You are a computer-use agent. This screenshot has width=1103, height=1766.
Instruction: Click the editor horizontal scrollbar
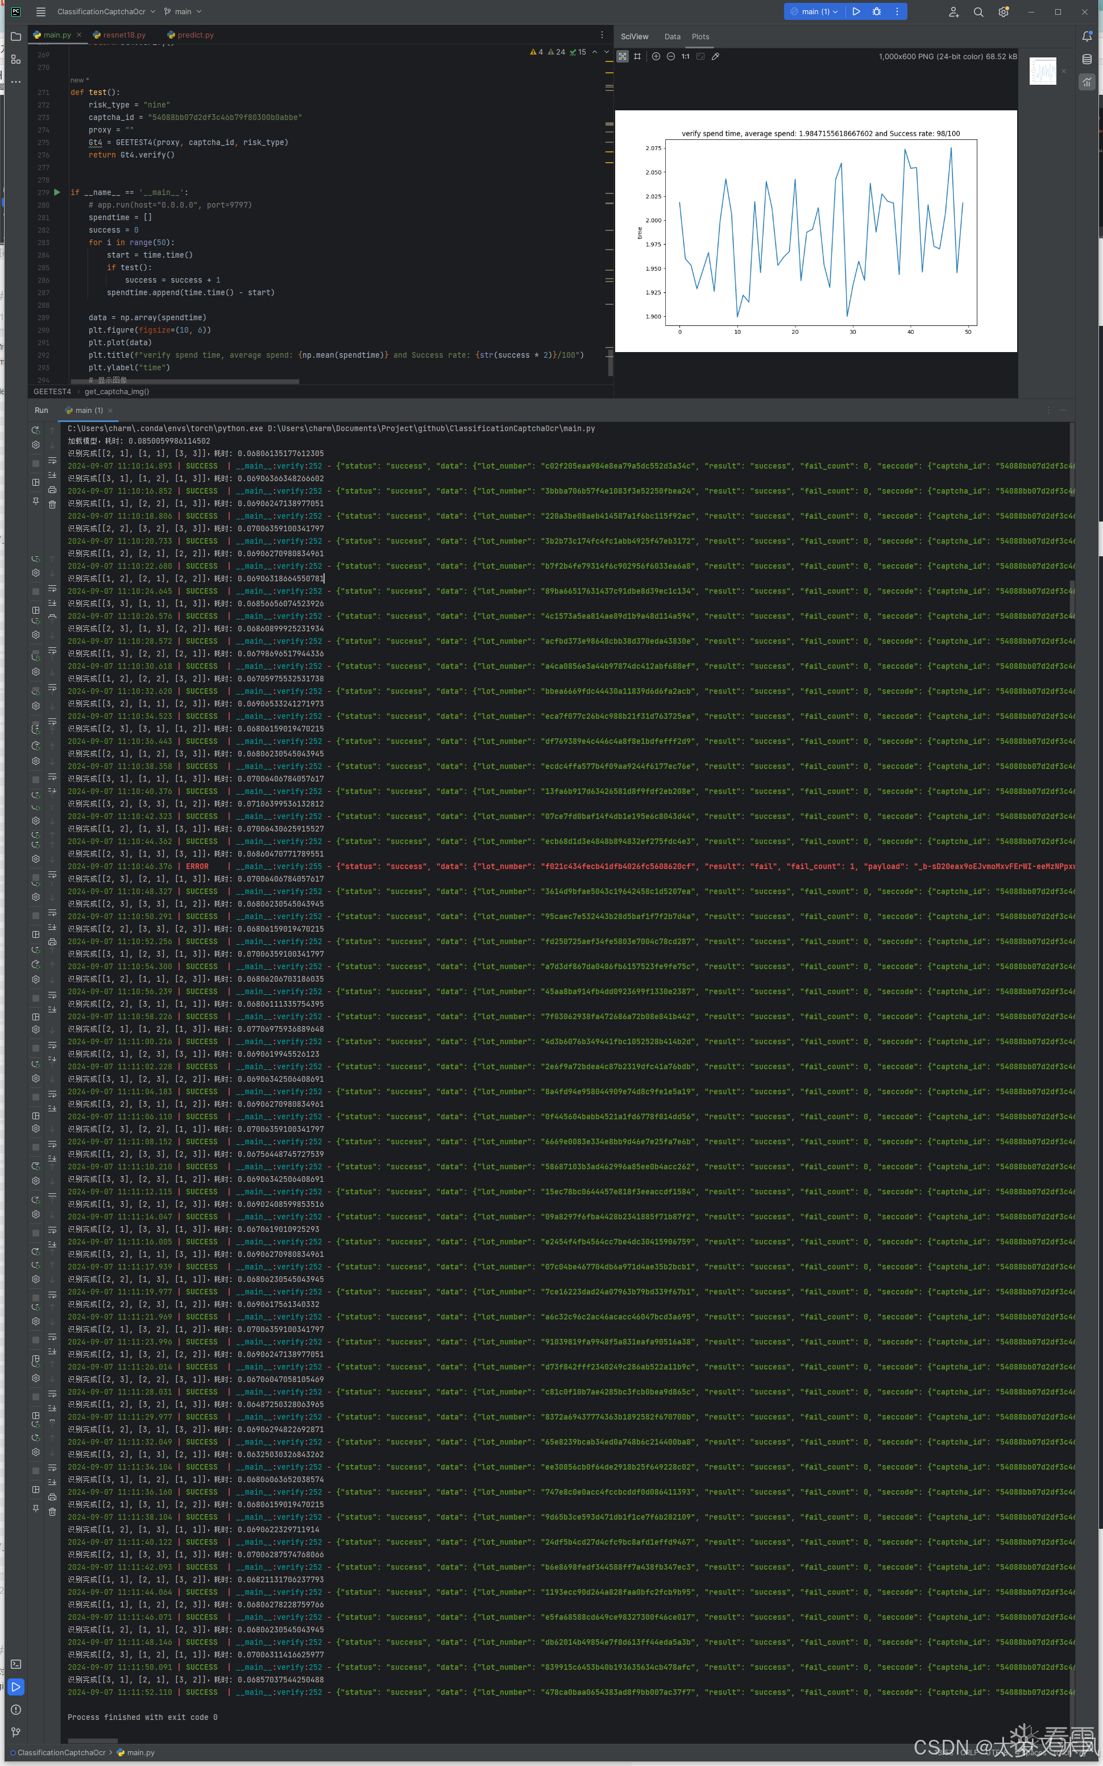tap(185, 381)
